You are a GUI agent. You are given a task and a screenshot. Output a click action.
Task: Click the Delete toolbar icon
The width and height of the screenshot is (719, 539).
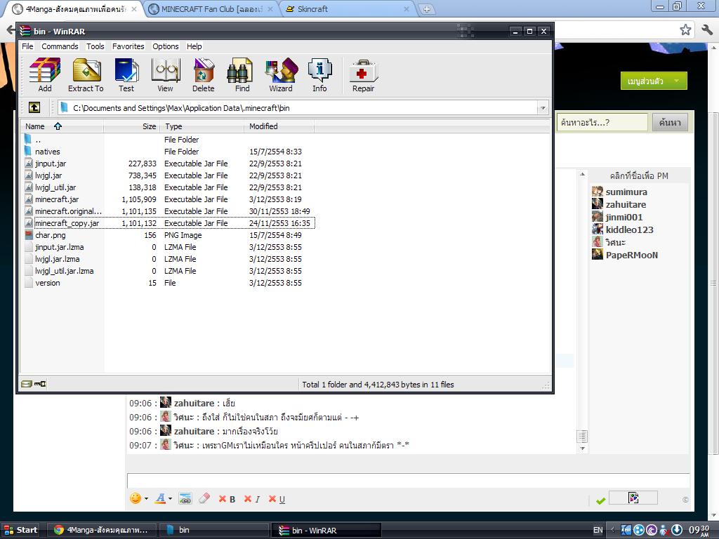[x=203, y=75]
